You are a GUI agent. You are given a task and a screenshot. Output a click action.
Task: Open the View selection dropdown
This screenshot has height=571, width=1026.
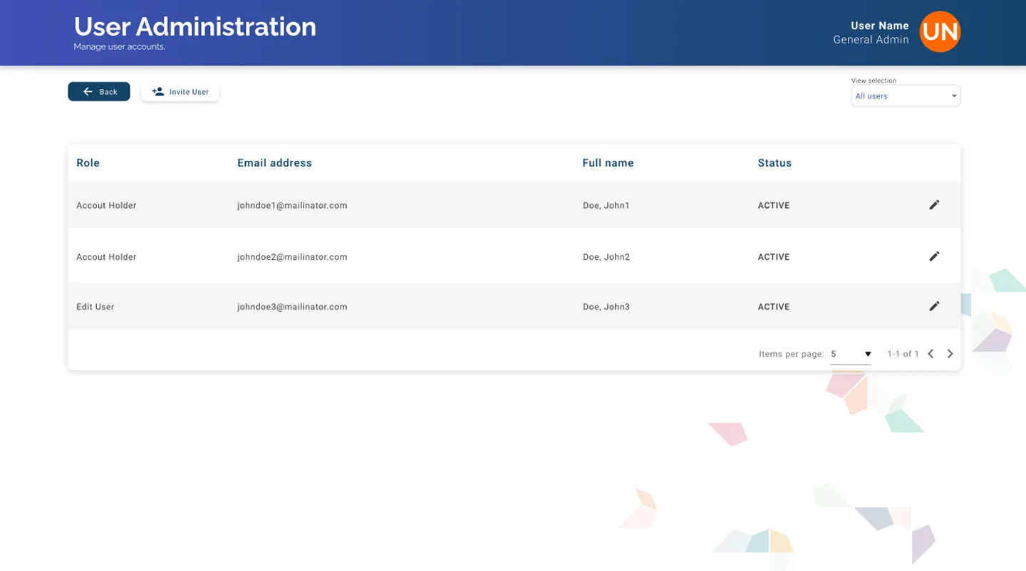pos(906,96)
